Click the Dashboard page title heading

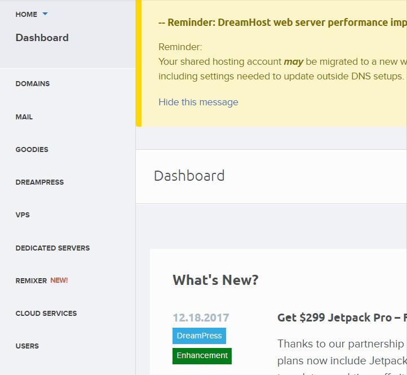pyautogui.click(x=189, y=176)
